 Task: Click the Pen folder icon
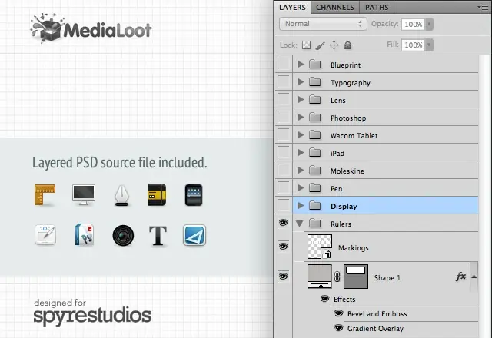click(x=314, y=187)
